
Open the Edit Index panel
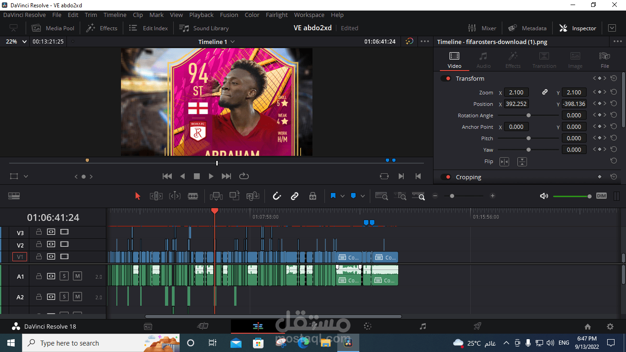(x=148, y=28)
